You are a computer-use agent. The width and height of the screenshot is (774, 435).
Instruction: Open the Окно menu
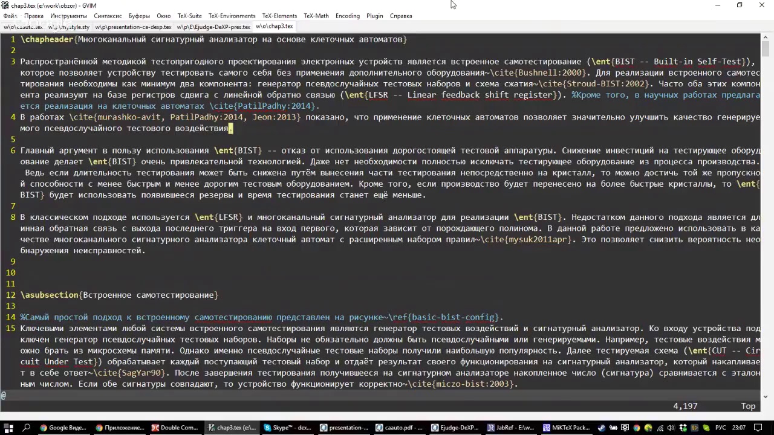click(x=164, y=16)
